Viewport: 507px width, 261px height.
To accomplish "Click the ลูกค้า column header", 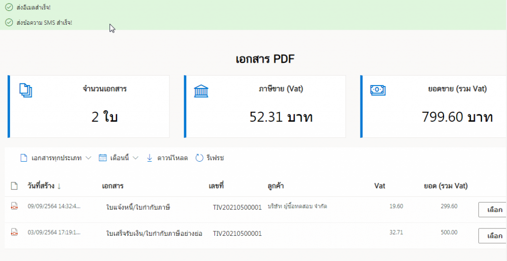I will [275, 186].
